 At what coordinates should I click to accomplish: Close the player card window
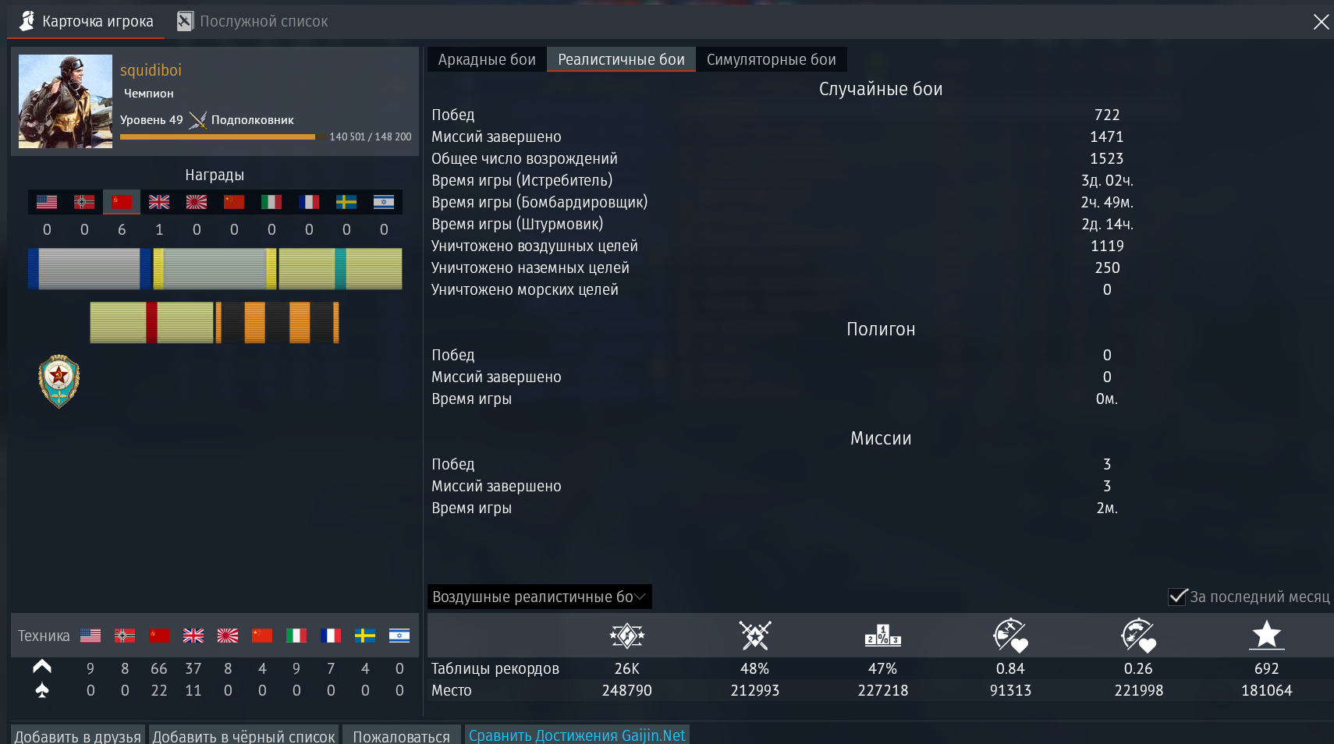click(1321, 22)
